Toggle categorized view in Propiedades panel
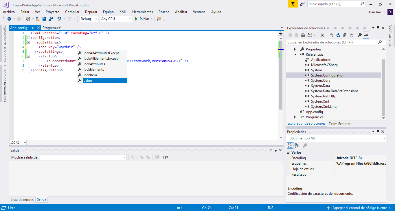This screenshot has height=211, width=395. point(290,145)
